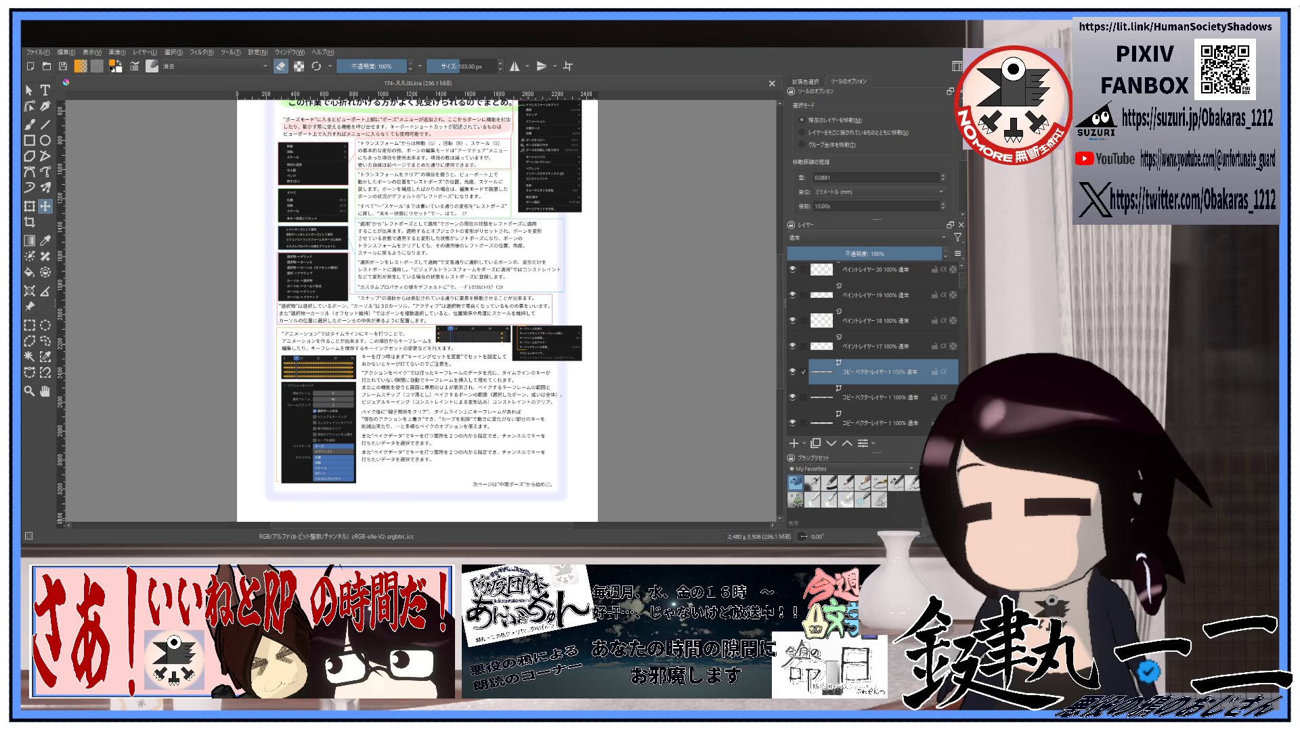Toggle visibility of ペイントレイヤー 18
The width and height of the screenshot is (1300, 731).
tap(792, 320)
